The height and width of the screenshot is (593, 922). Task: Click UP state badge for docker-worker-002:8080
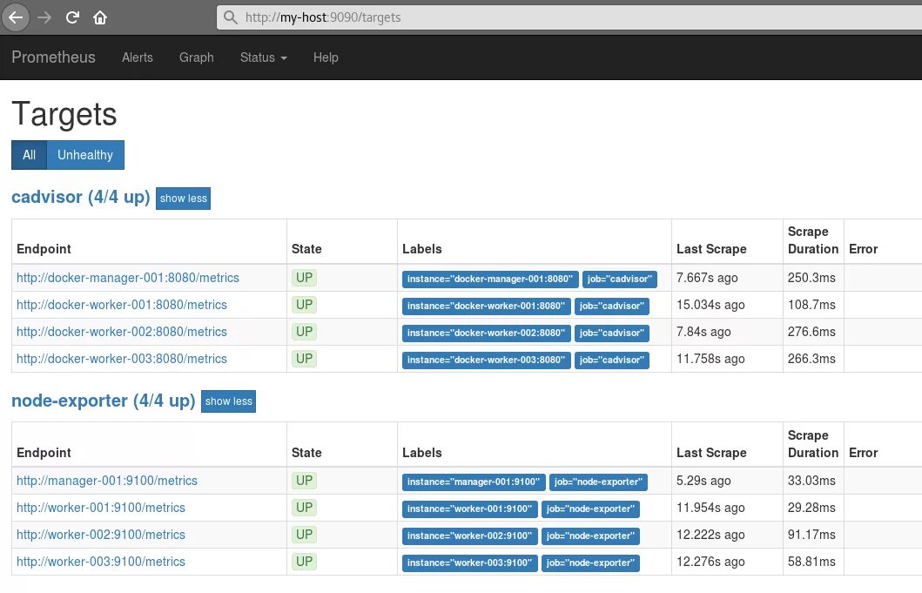point(304,332)
